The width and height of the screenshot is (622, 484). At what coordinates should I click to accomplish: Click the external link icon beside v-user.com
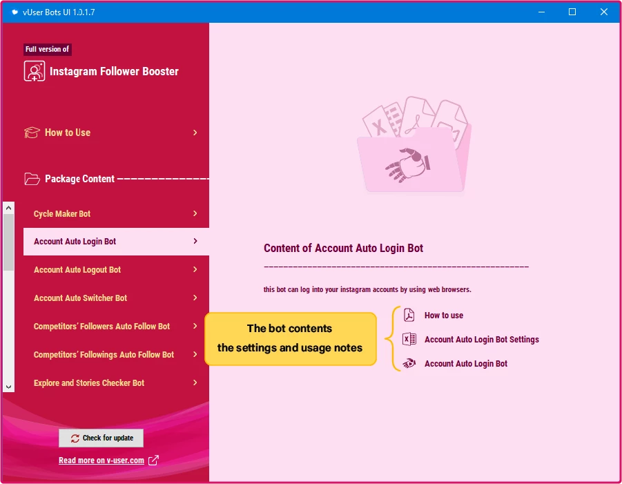[x=153, y=461]
